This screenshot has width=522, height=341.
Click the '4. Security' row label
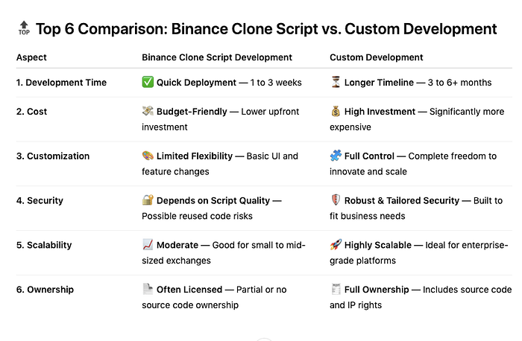point(40,201)
